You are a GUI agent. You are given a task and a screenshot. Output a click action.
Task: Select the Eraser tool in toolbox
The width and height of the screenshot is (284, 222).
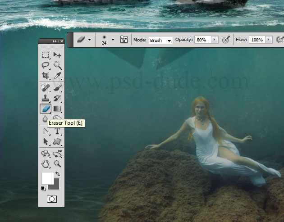coord(46,109)
